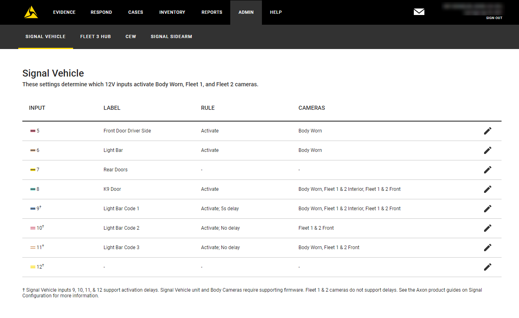Screen dimensions: 519x318
Task: Click the yellow Axon logo
Action: [x=31, y=12]
